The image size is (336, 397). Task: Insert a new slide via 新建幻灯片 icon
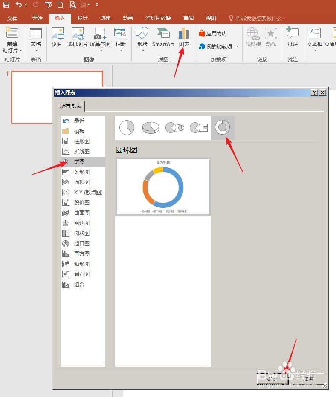tap(12, 33)
